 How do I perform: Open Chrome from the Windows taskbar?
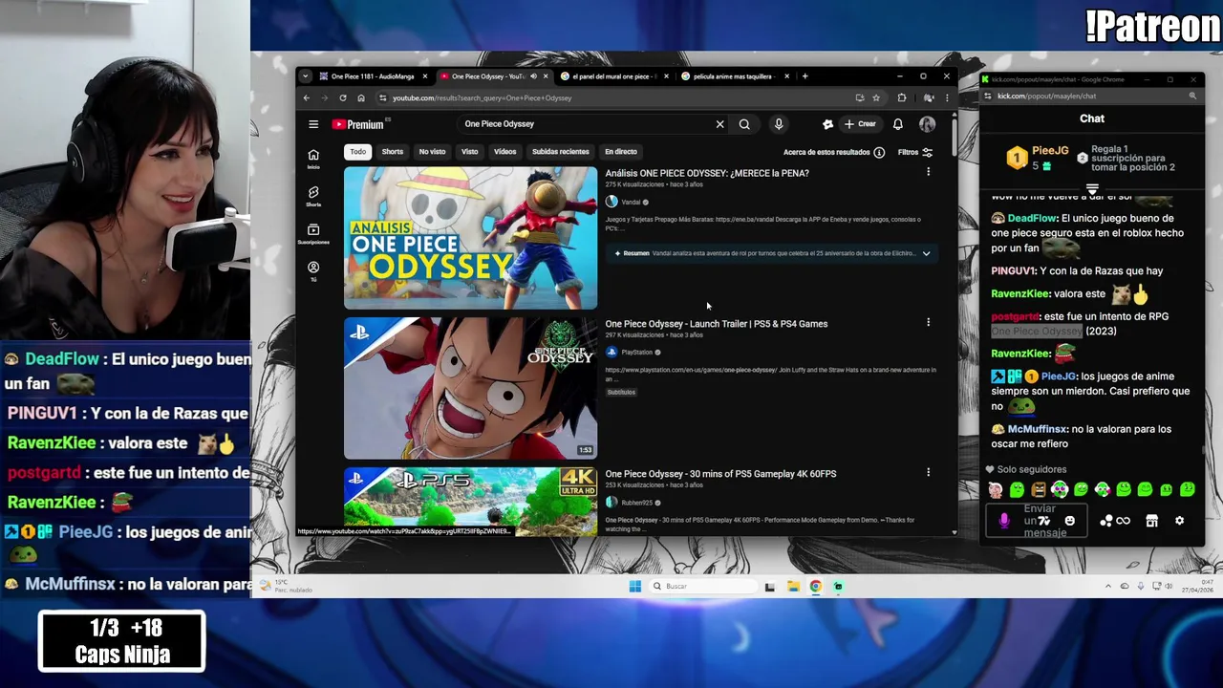tap(816, 587)
